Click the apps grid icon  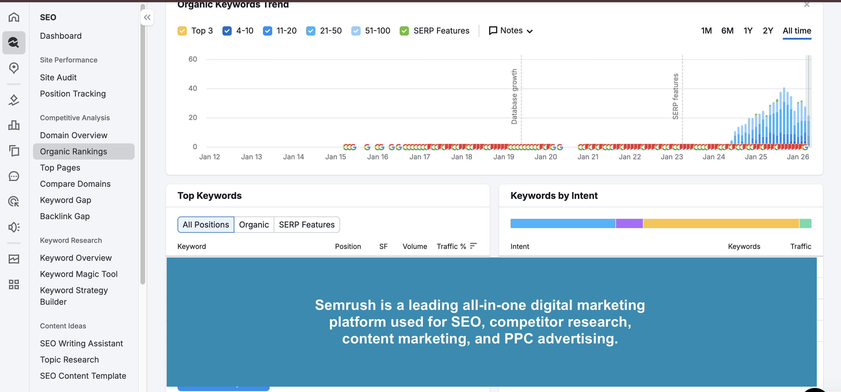pos(14,284)
